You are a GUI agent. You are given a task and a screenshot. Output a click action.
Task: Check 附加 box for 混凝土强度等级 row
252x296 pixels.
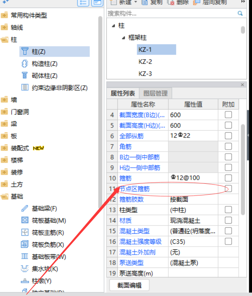click(228, 241)
